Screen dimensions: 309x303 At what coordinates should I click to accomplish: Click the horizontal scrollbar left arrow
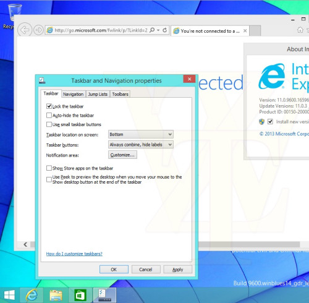point(25,244)
